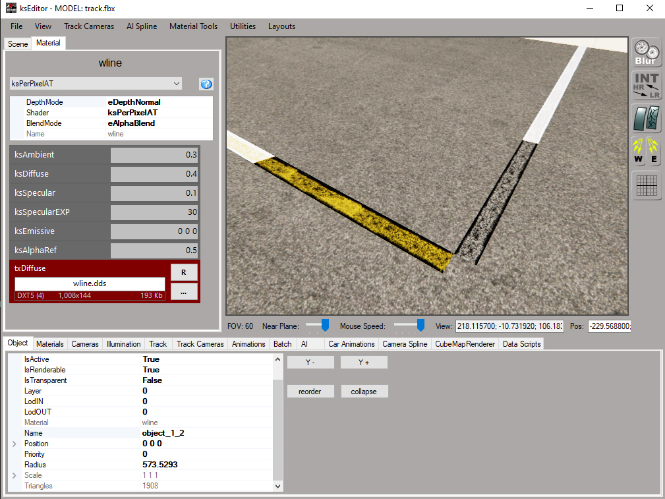Open the ksPerPixelAT shader dropdown

(x=96, y=84)
